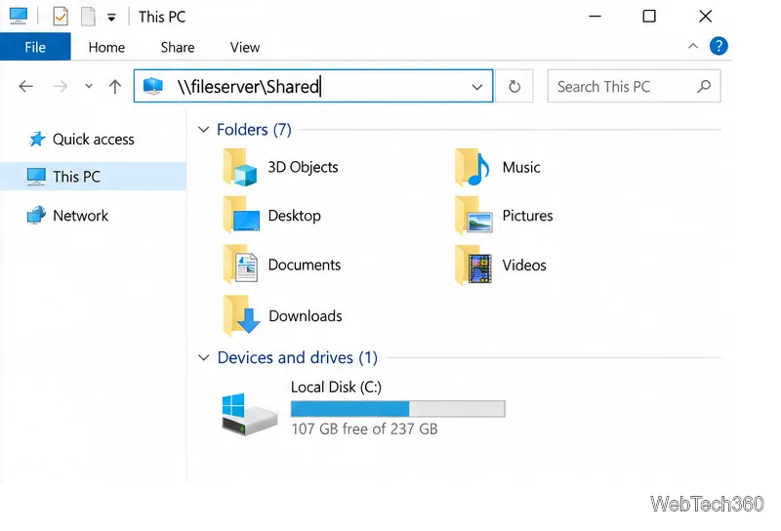Click the Local Disk (C:) label
781x531 pixels.
click(x=336, y=388)
